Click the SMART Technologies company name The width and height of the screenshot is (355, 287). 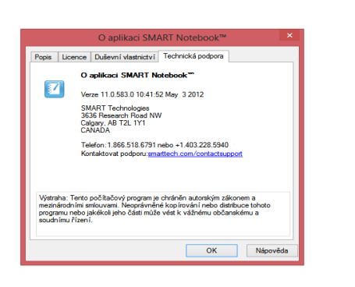point(115,108)
